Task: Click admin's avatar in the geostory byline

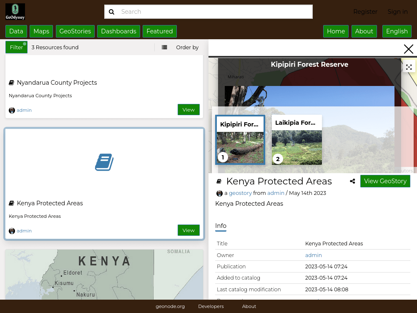Action: (x=219, y=193)
